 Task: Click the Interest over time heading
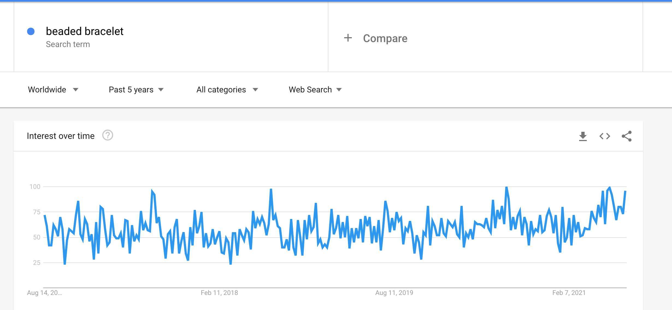tap(61, 136)
